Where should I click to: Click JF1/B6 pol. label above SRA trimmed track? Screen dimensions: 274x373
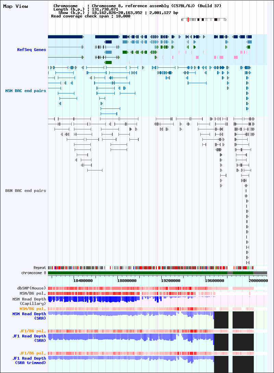[x=33, y=353]
